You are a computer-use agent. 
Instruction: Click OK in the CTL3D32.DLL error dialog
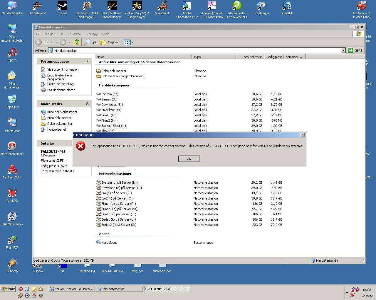189,159
